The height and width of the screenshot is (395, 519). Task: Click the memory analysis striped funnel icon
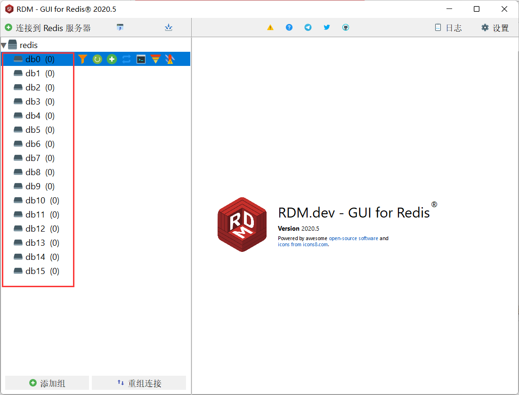[x=155, y=59]
